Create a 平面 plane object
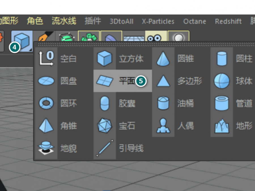255x191 pixels. click(123, 81)
